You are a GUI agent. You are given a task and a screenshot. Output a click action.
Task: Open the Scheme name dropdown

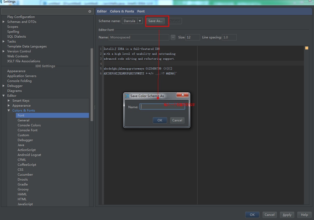pos(140,21)
